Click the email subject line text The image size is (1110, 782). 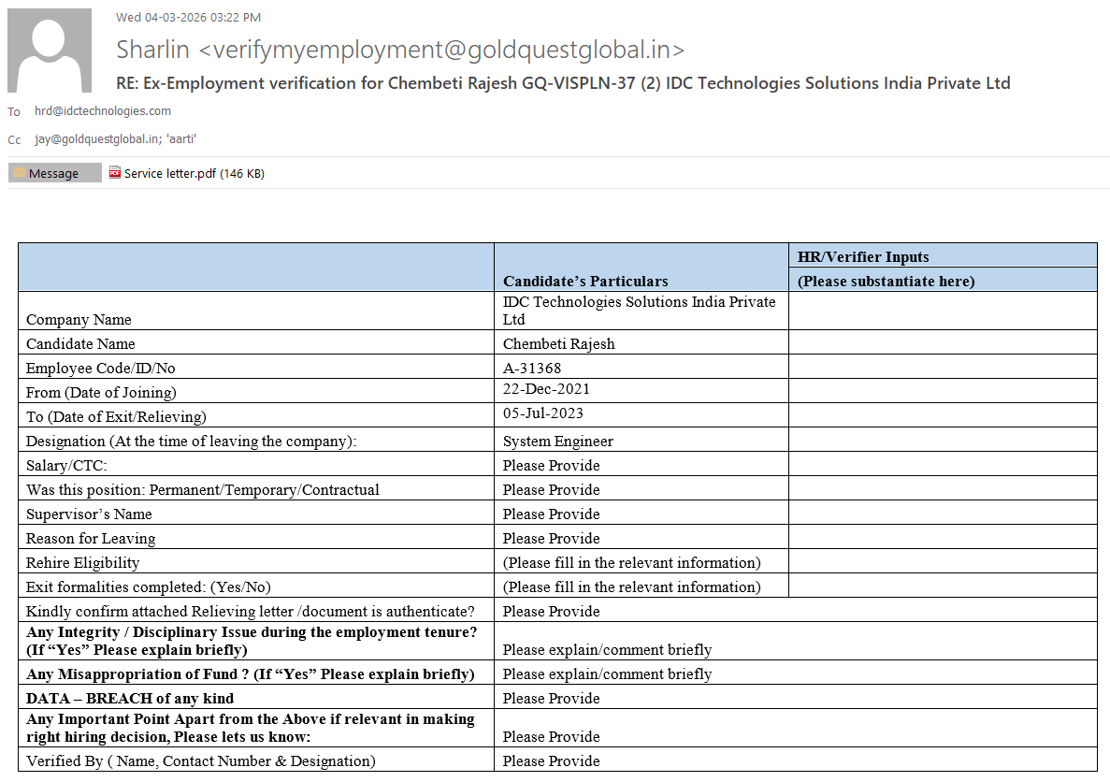pos(563,83)
